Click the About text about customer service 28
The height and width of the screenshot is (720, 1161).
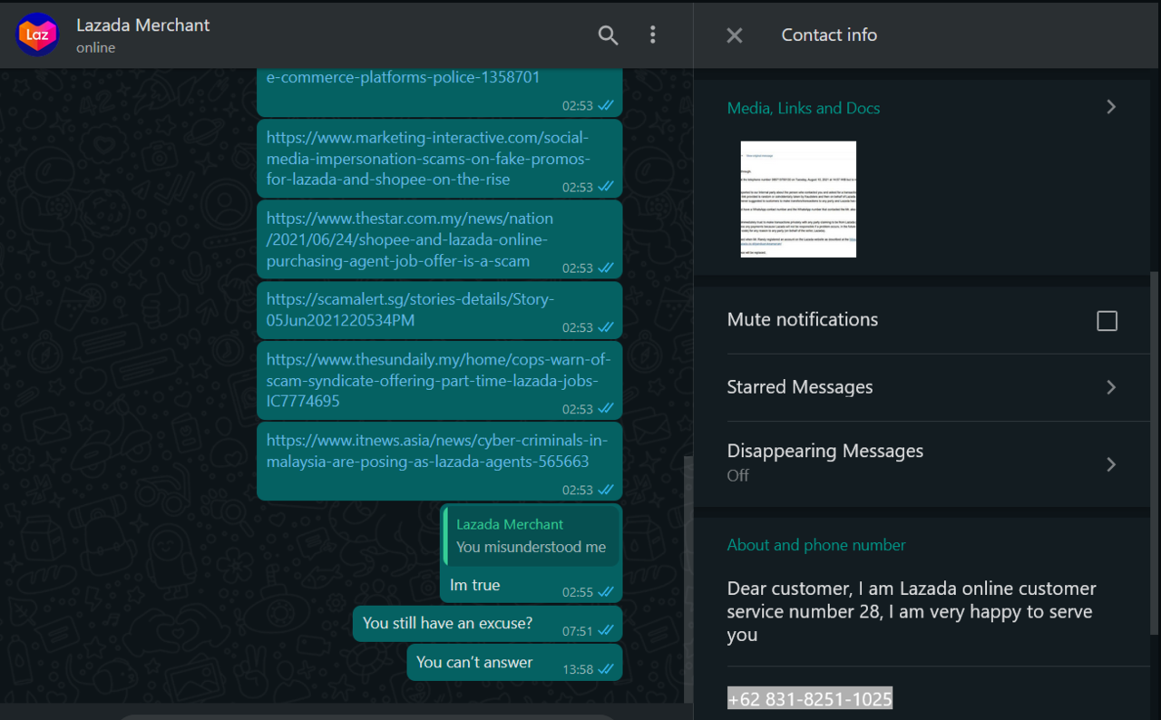coord(912,612)
